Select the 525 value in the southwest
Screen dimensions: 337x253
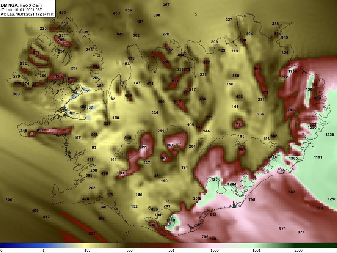pos(92,234)
